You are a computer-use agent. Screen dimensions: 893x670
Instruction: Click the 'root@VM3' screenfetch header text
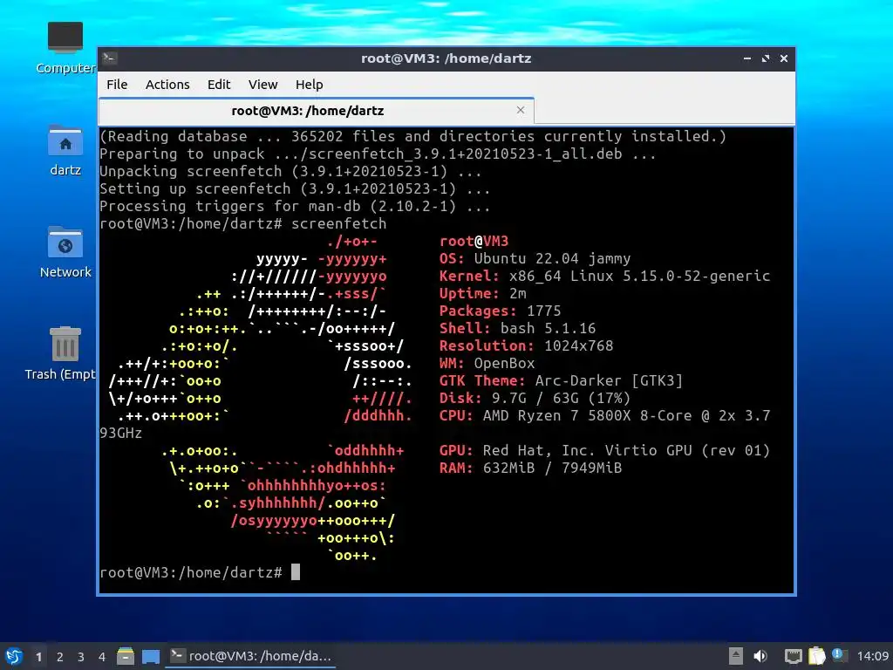[x=474, y=242]
